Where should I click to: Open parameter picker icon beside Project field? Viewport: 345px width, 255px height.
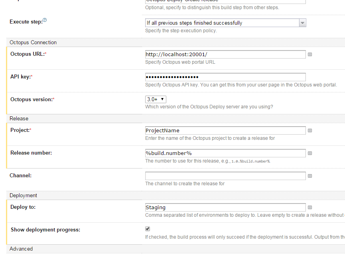pyautogui.click(x=310, y=130)
